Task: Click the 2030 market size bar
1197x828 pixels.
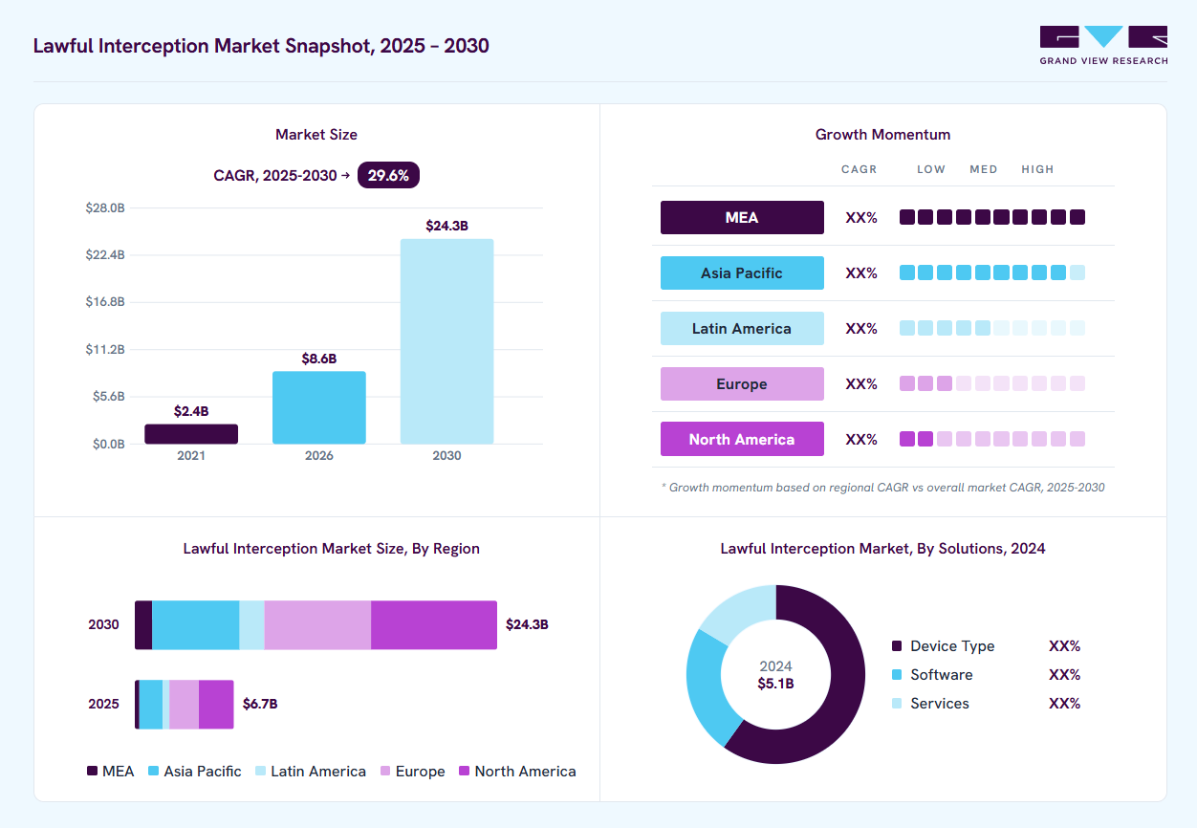Action: [x=446, y=341]
